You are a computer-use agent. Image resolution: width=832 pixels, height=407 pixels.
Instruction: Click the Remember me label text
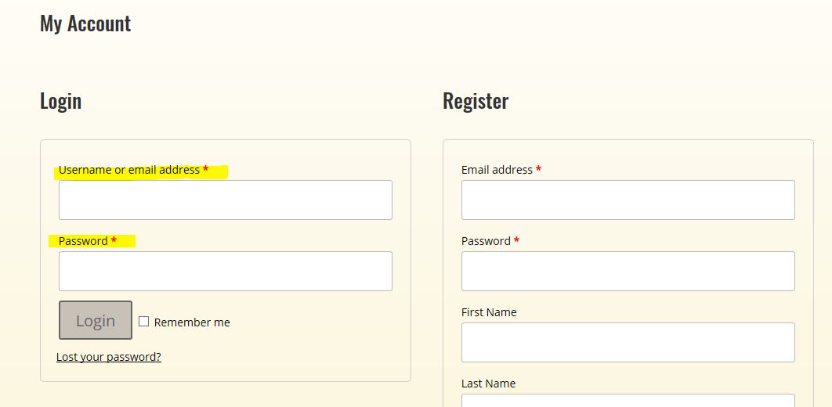pos(192,322)
